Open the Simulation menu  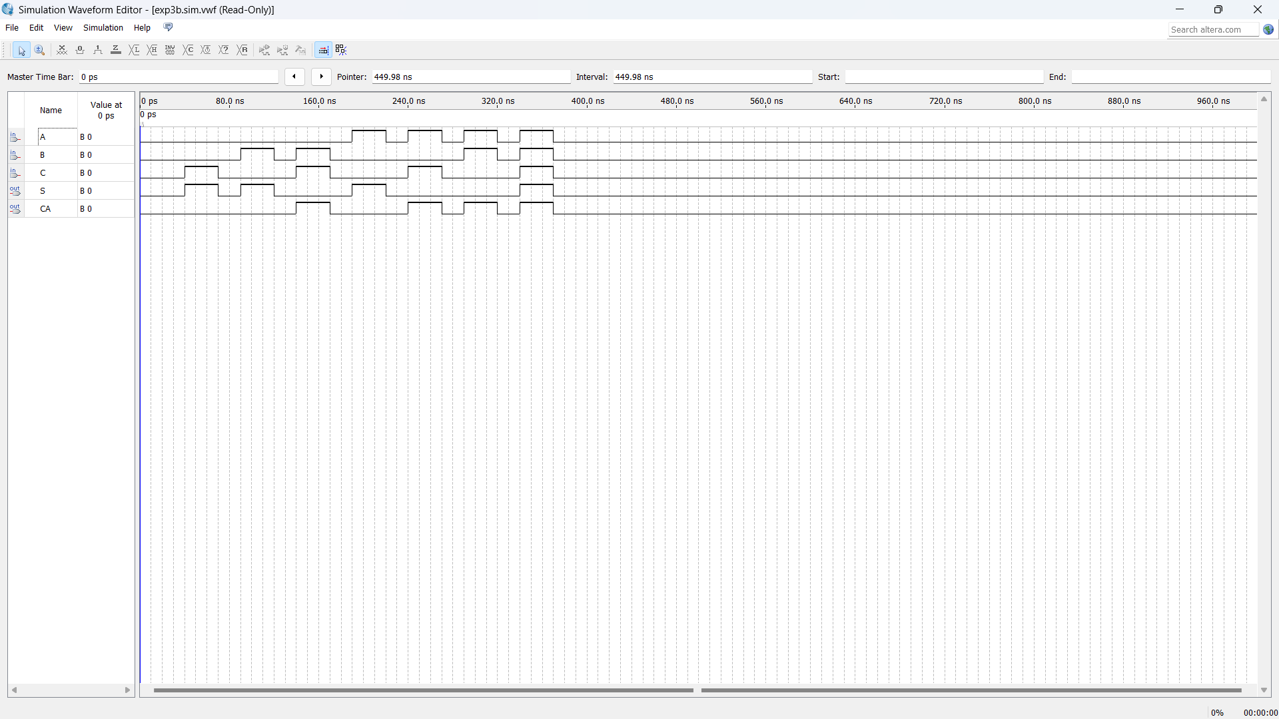(x=103, y=28)
